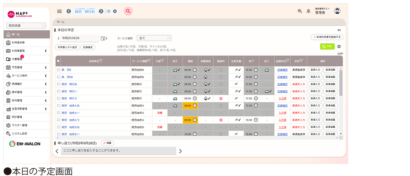410x176 pixels.
Task: Go to previous user with left arrow
Action: point(69,11)
